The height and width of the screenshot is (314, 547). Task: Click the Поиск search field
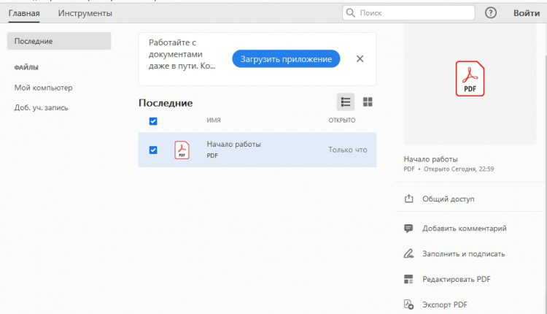click(408, 13)
